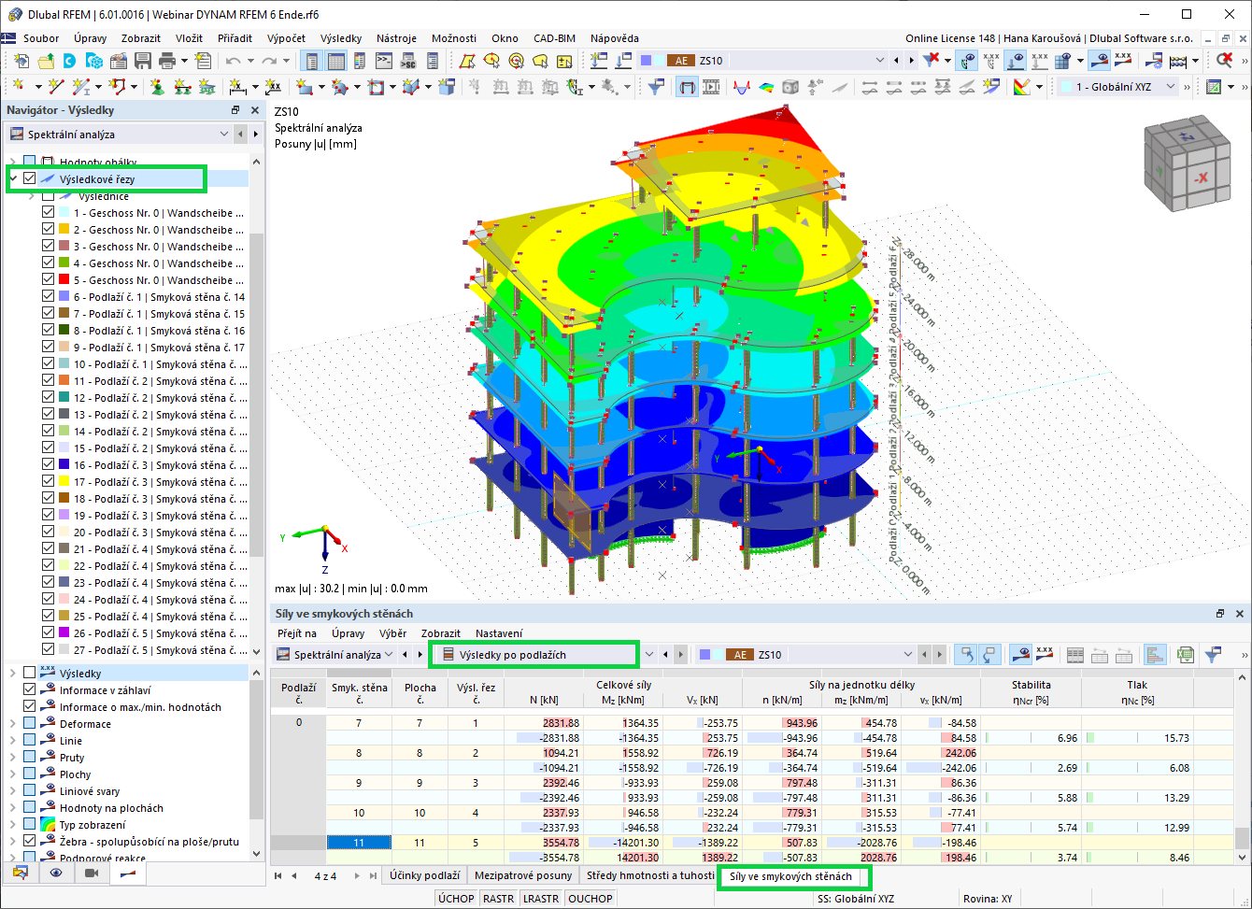The width and height of the screenshot is (1252, 909).
Task: Click the red color swatch for section 5 - Geschoss Nr. 0
Action: (64, 280)
